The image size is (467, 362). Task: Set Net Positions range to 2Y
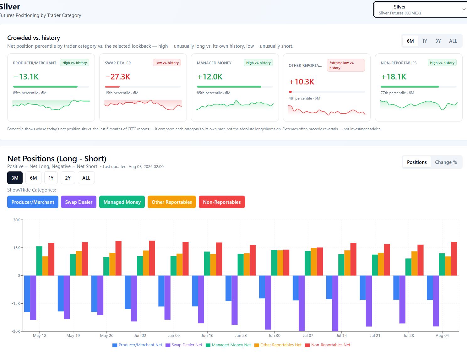(x=68, y=178)
